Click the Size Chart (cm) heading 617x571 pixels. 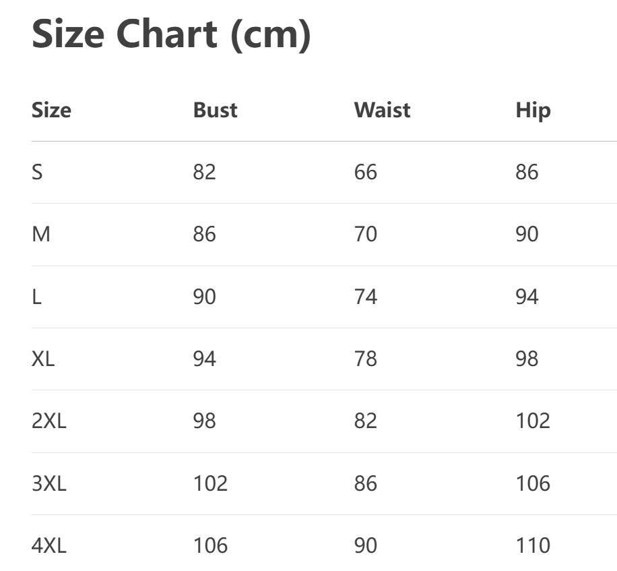pos(171,34)
